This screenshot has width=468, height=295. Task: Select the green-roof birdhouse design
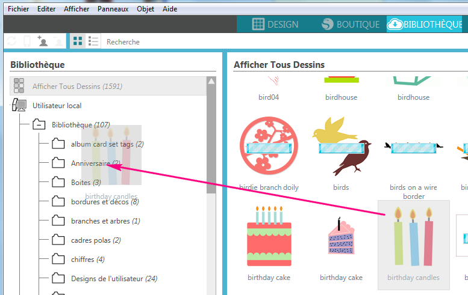341,89
